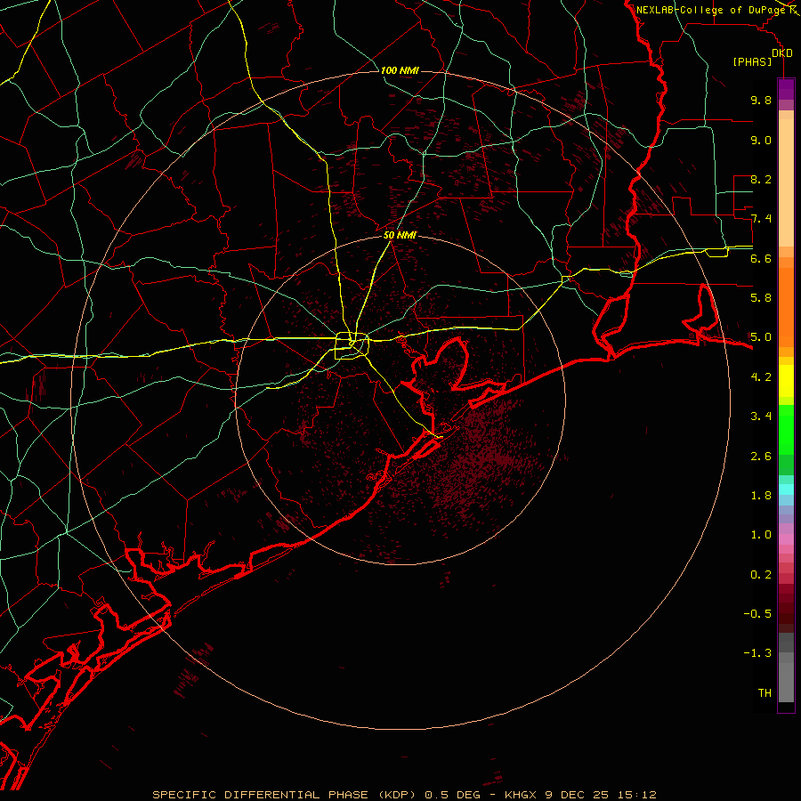
Task: Click the [PHAS] units label
Action: click(752, 61)
